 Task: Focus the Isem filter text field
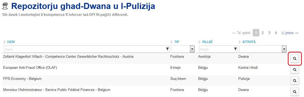(x=87, y=49)
